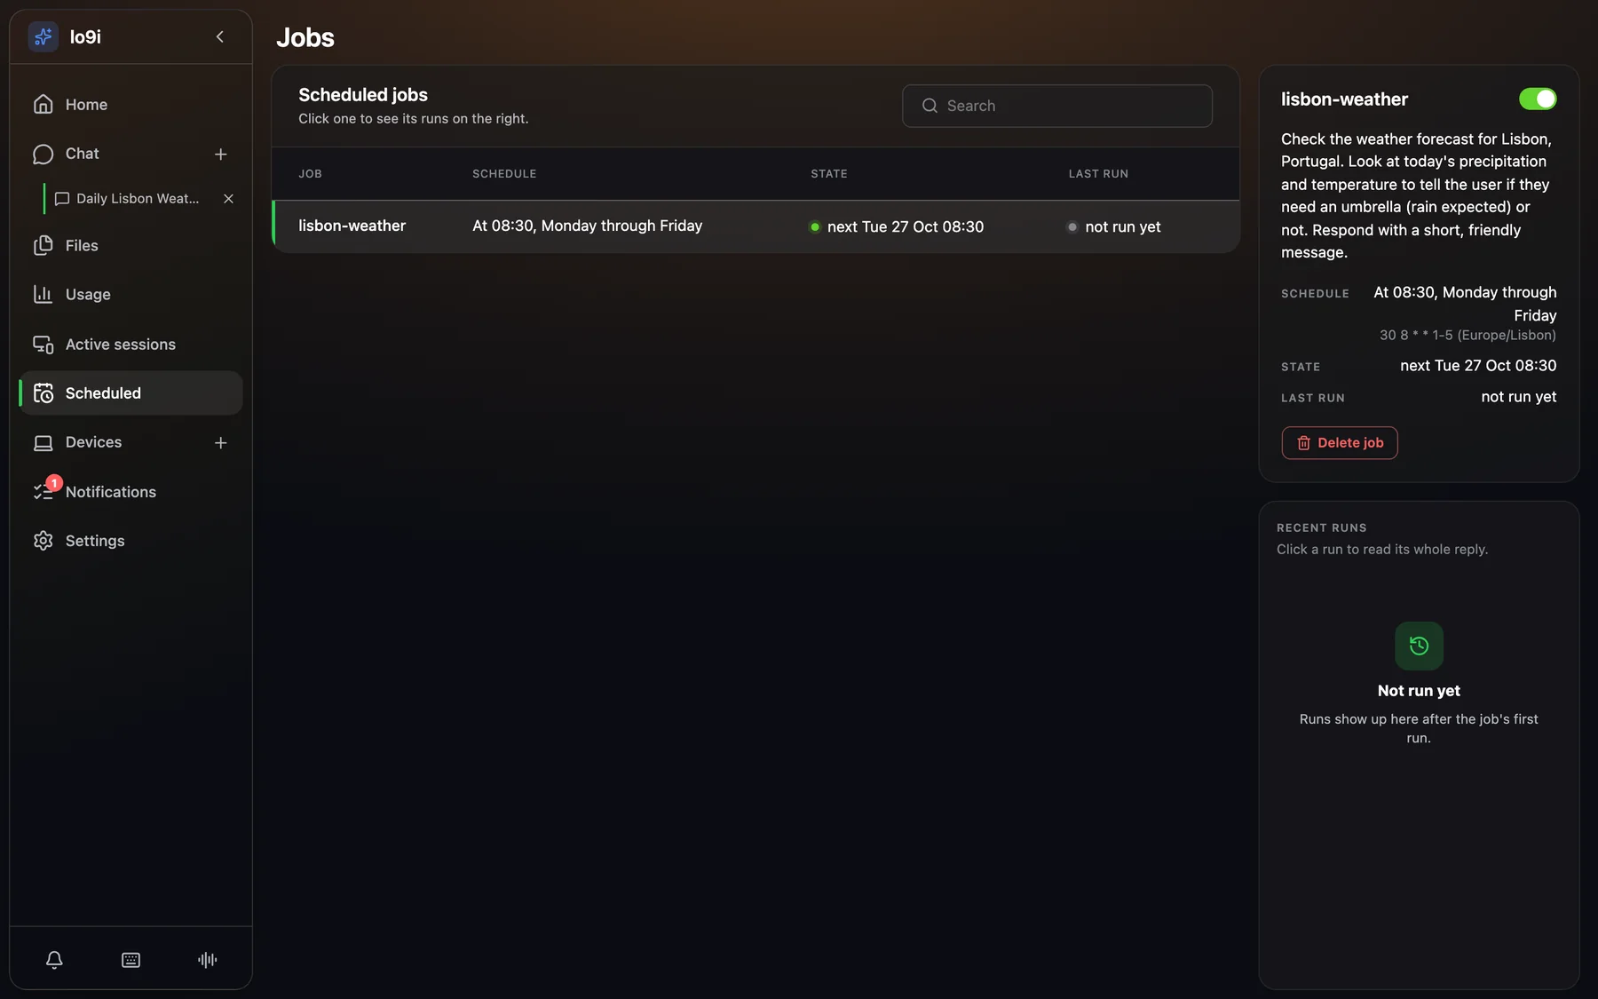The image size is (1598, 999).
Task: Click the Delete job button
Action: pyautogui.click(x=1340, y=443)
